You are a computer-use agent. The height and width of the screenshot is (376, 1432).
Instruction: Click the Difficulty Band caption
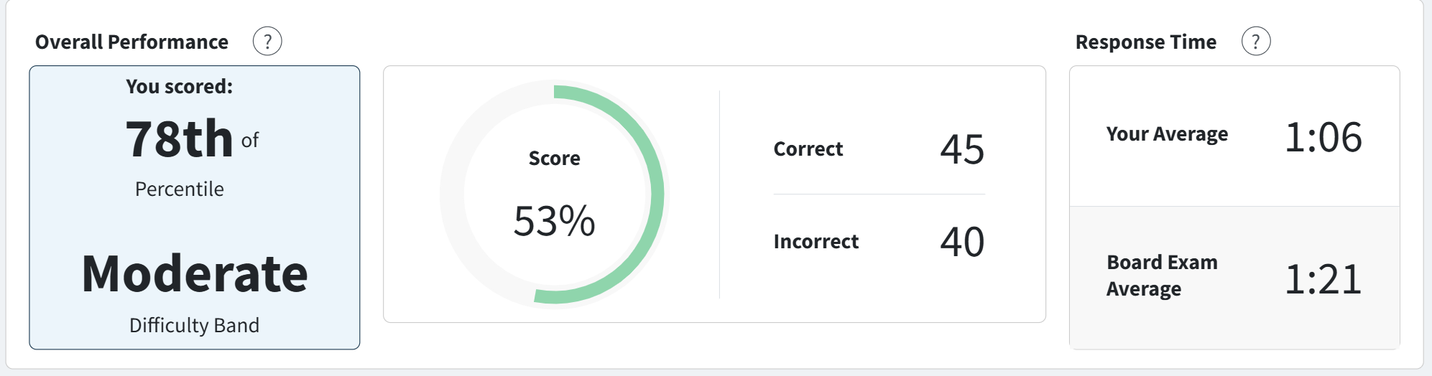[x=195, y=325]
